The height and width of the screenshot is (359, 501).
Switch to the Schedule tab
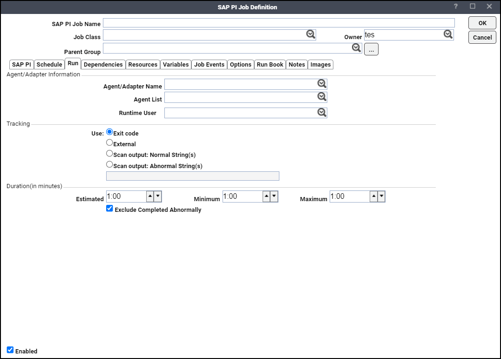pos(49,65)
